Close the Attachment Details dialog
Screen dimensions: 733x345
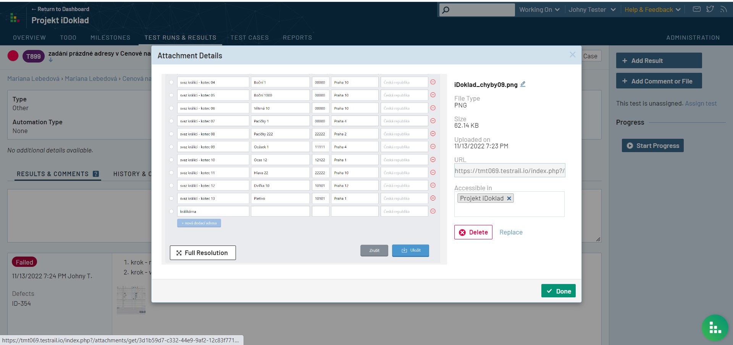[572, 55]
